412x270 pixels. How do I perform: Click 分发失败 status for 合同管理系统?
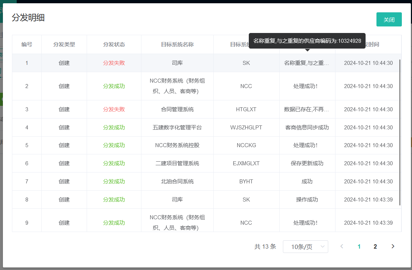[114, 109]
